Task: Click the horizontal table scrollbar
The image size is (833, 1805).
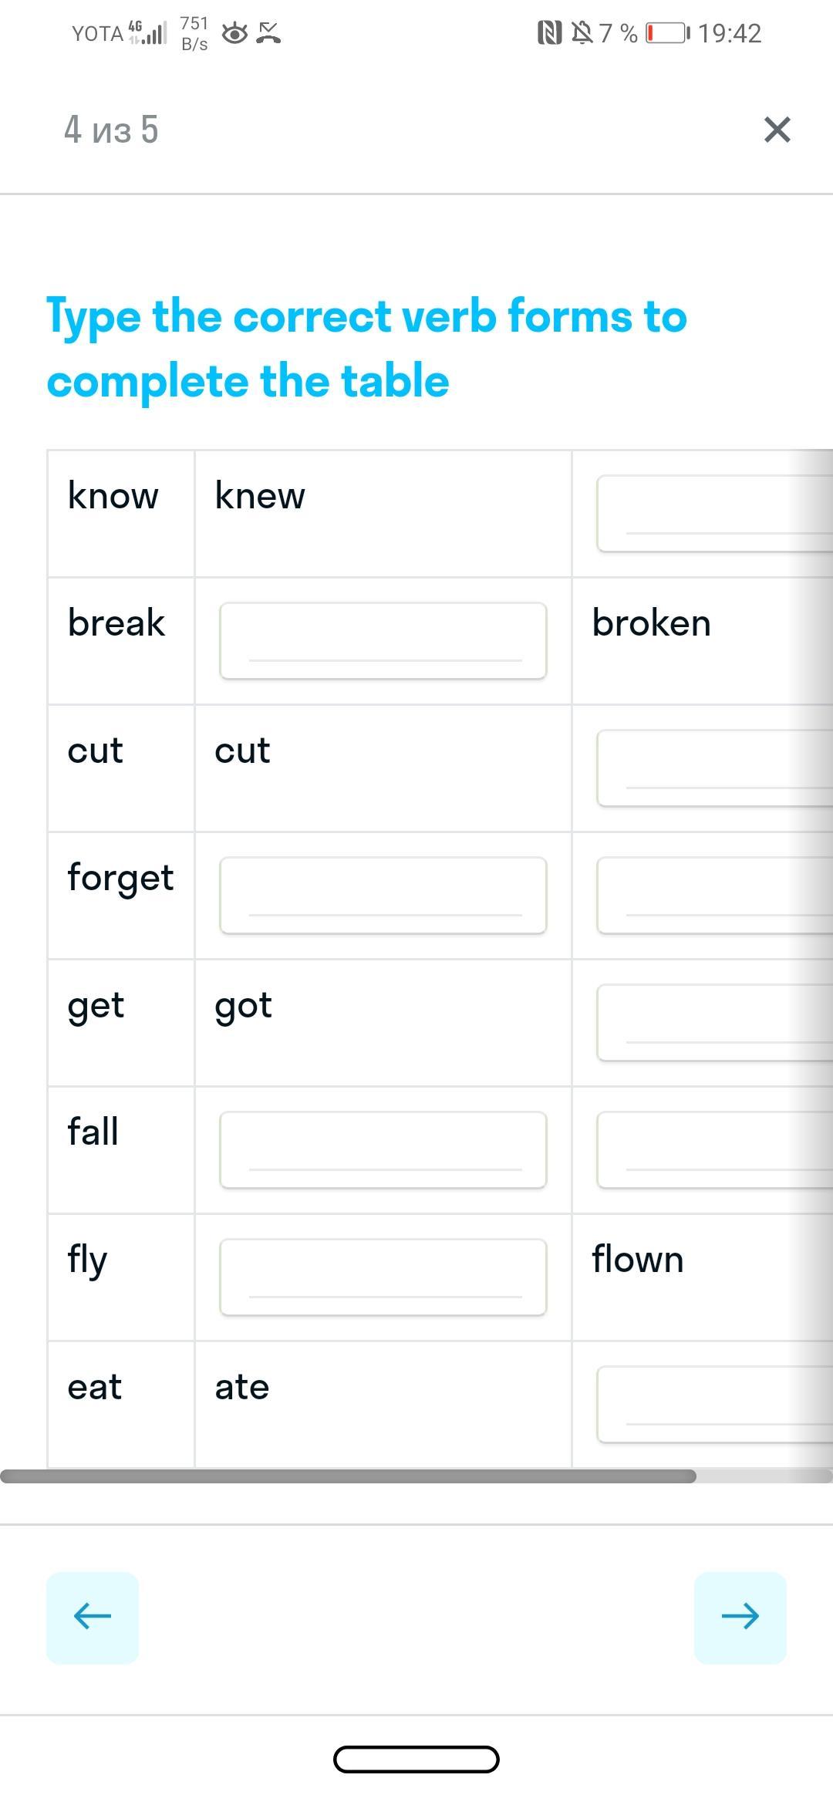Action: (x=349, y=1476)
